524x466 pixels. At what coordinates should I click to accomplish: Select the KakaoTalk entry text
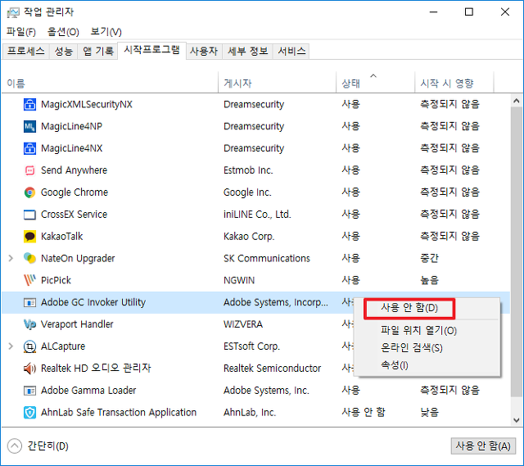[x=62, y=237]
